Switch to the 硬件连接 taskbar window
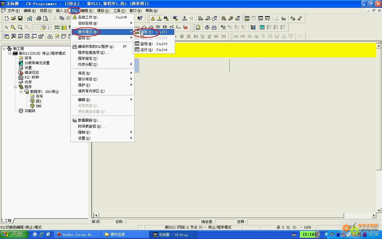Viewport: 382px width, 239px height. coord(125,235)
